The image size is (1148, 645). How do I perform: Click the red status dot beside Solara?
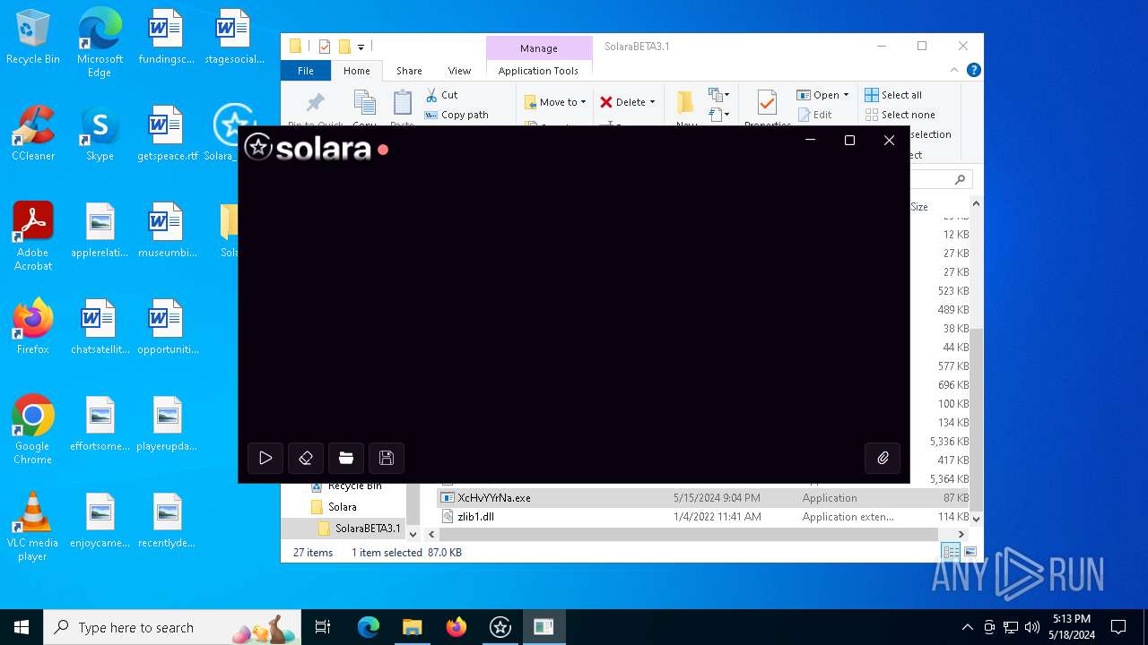pyautogui.click(x=383, y=150)
